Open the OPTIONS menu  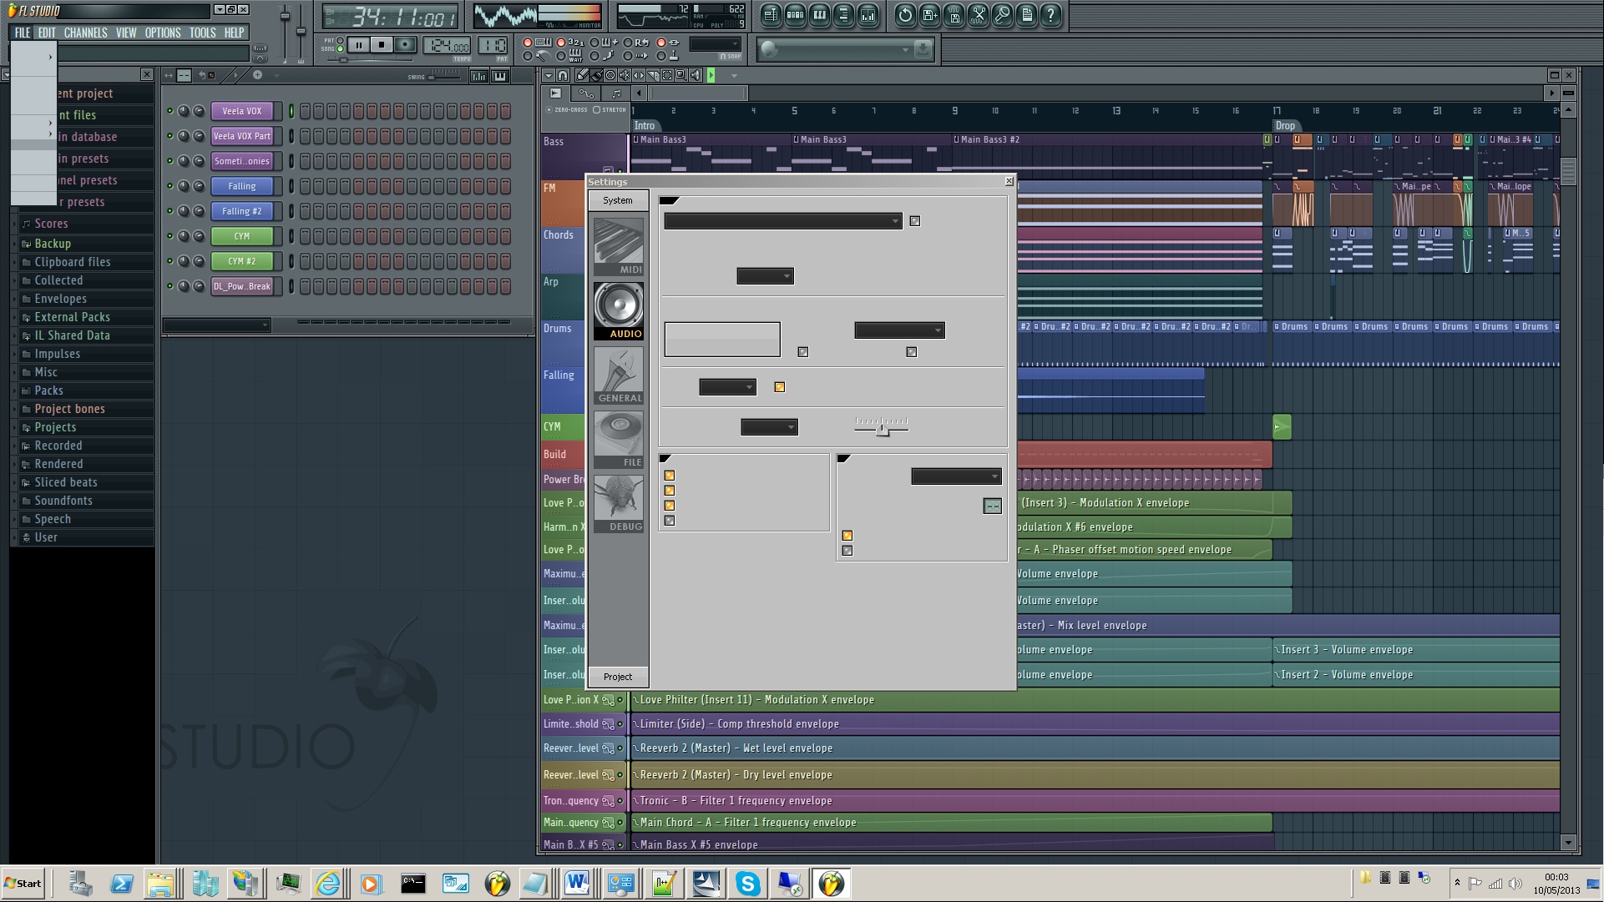click(x=163, y=33)
